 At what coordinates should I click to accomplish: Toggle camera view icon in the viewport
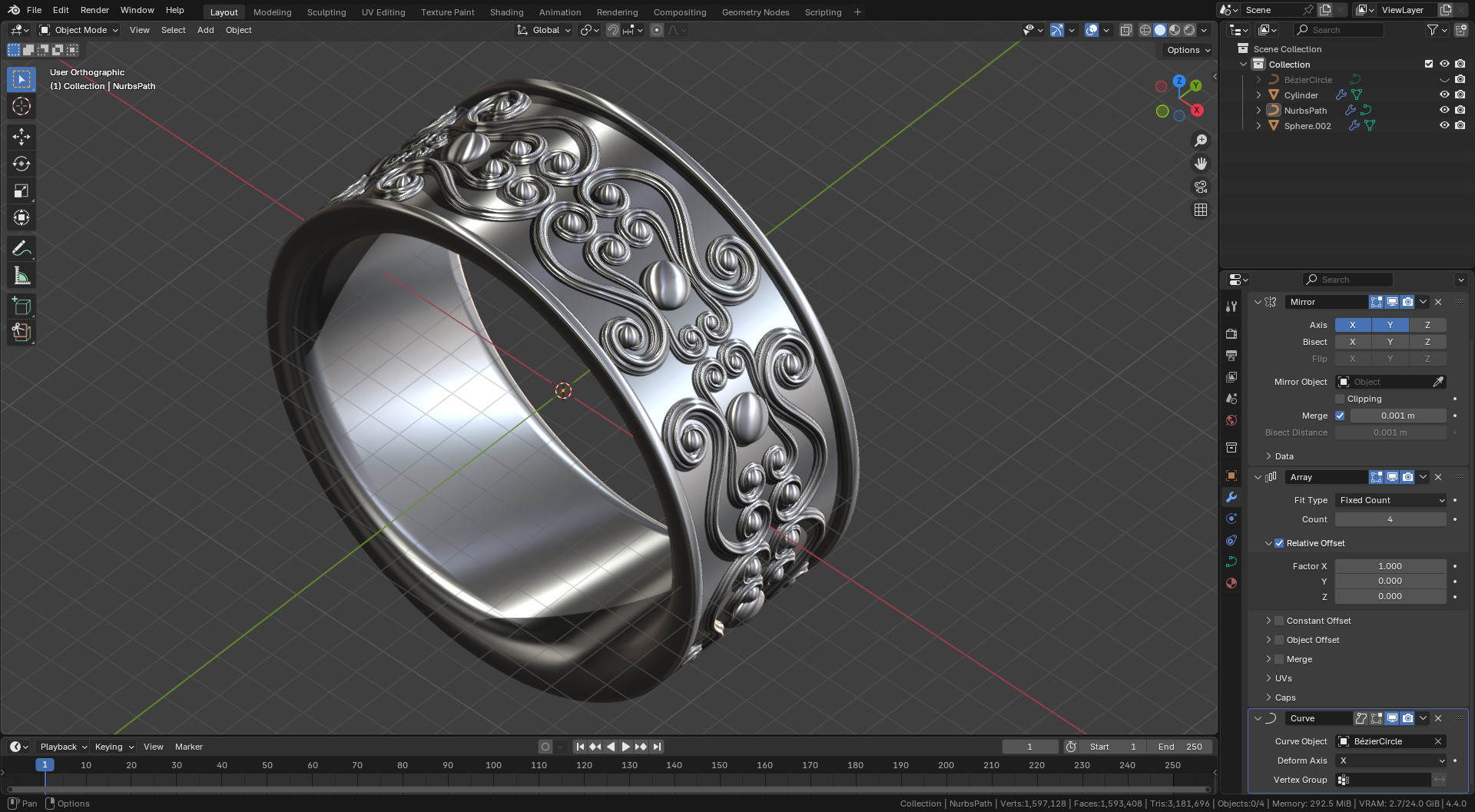[x=1201, y=187]
